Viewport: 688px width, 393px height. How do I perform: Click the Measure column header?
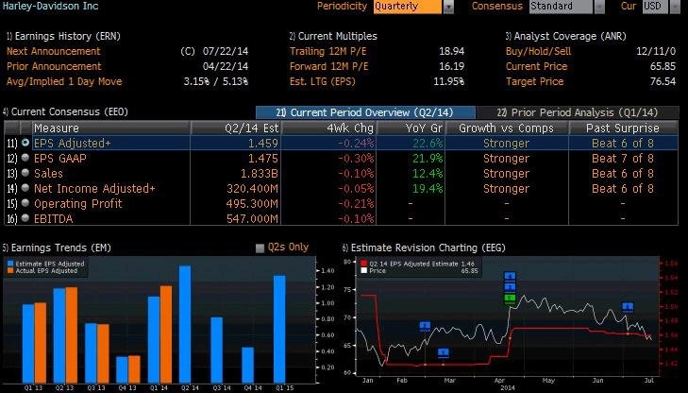111,128
